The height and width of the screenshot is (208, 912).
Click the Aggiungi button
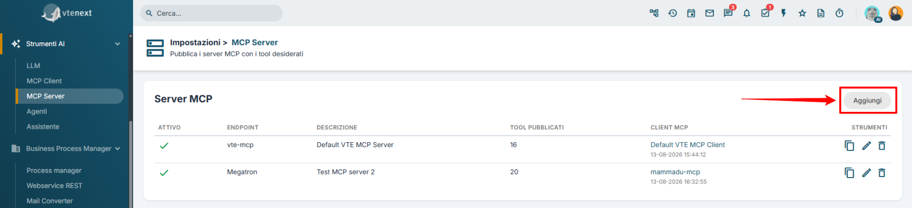tap(867, 100)
